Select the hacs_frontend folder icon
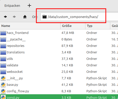This screenshot has width=118, height=99. [x=3, y=33]
